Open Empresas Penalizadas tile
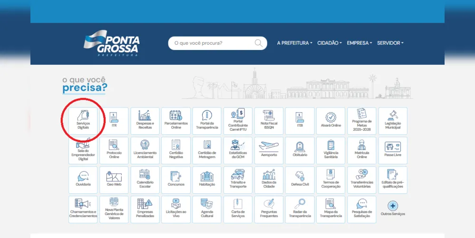The image size is (475, 238). 145,209
